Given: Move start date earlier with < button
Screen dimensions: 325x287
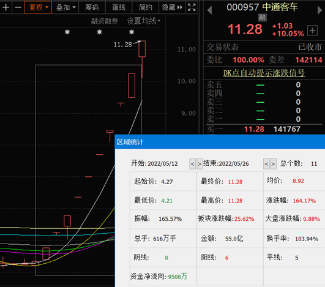Looking at the screenshot, I should [x=192, y=164].
